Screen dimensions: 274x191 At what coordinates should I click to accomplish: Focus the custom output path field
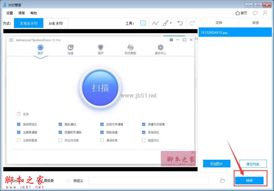coord(149,181)
